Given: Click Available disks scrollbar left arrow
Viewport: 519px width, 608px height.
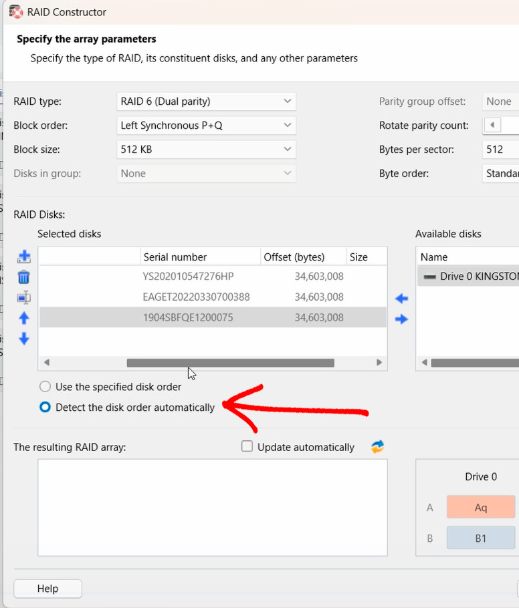Looking at the screenshot, I should pyautogui.click(x=424, y=363).
